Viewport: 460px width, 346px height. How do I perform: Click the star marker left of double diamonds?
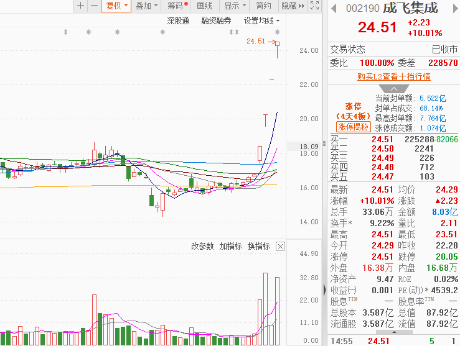click(163, 32)
